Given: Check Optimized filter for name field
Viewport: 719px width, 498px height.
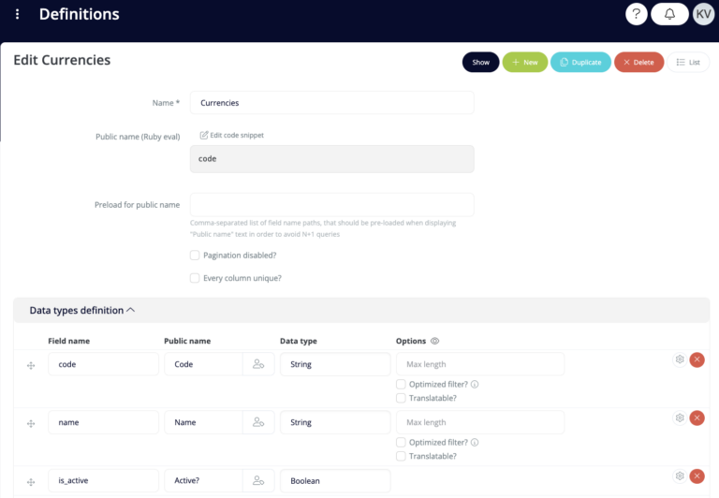Looking at the screenshot, I should tap(401, 443).
